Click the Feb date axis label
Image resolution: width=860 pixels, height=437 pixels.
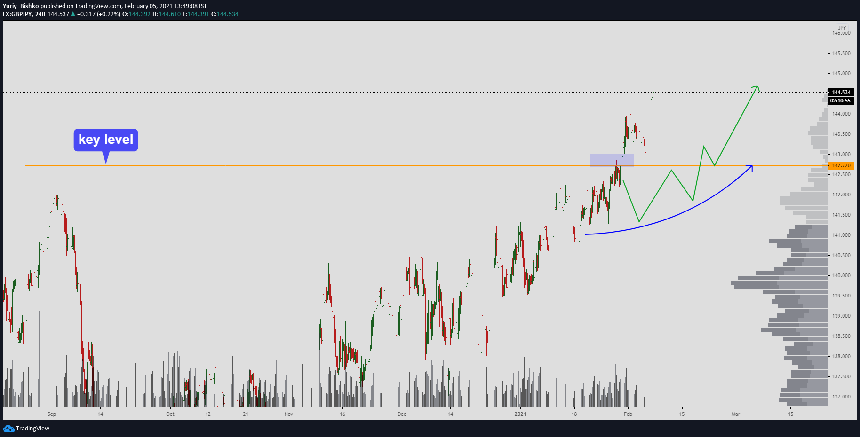pos(628,414)
